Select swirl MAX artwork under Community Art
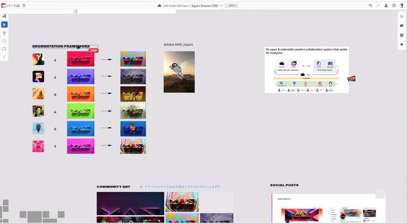Screen dimensions: 408x223 coord(182,202)
